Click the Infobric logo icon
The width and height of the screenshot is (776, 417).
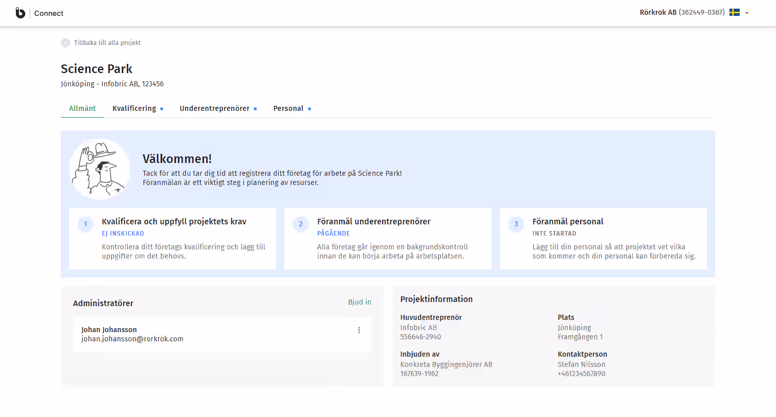tap(20, 13)
